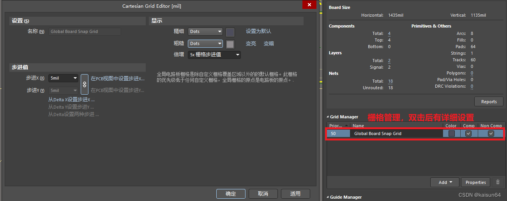Toggle the Non Comp checkbox for Global Board Snap Grid

tap(491, 133)
